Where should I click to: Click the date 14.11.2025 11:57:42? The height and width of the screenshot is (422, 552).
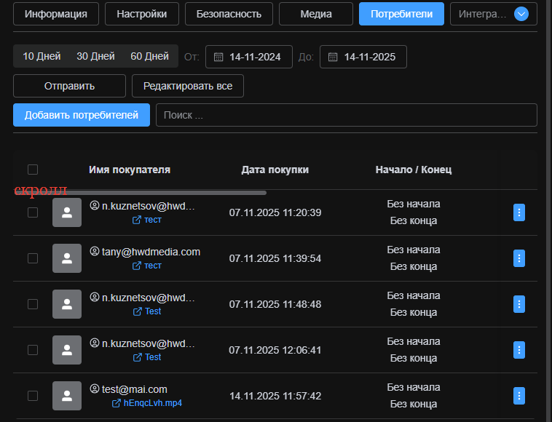[275, 396]
